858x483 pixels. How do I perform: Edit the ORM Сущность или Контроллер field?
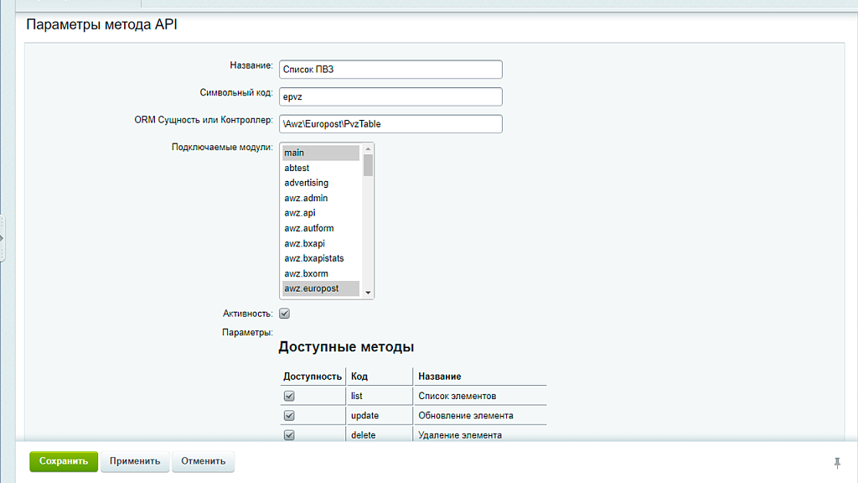tap(390, 124)
